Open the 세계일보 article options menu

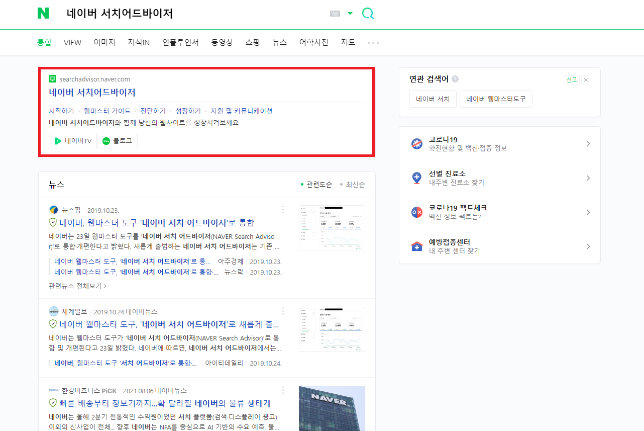click(x=283, y=311)
